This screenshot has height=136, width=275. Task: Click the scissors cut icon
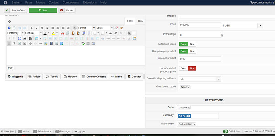coord(63,33)
